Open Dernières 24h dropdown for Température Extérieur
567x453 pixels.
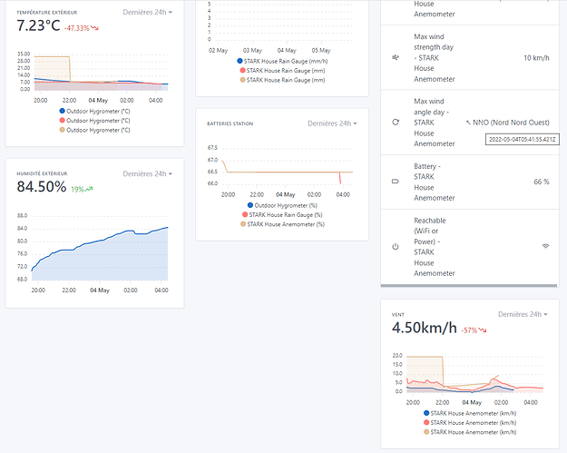(x=148, y=13)
